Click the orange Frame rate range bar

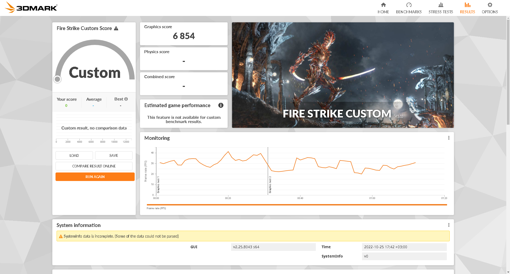(297, 205)
